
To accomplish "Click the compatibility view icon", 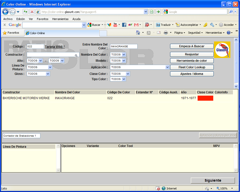I will pos(152,12).
